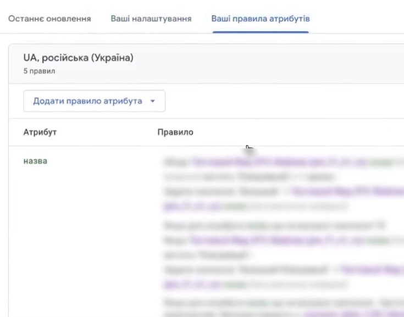Click purple link in second paragraph's second line
The height and width of the screenshot is (317, 404).
tap(275, 240)
